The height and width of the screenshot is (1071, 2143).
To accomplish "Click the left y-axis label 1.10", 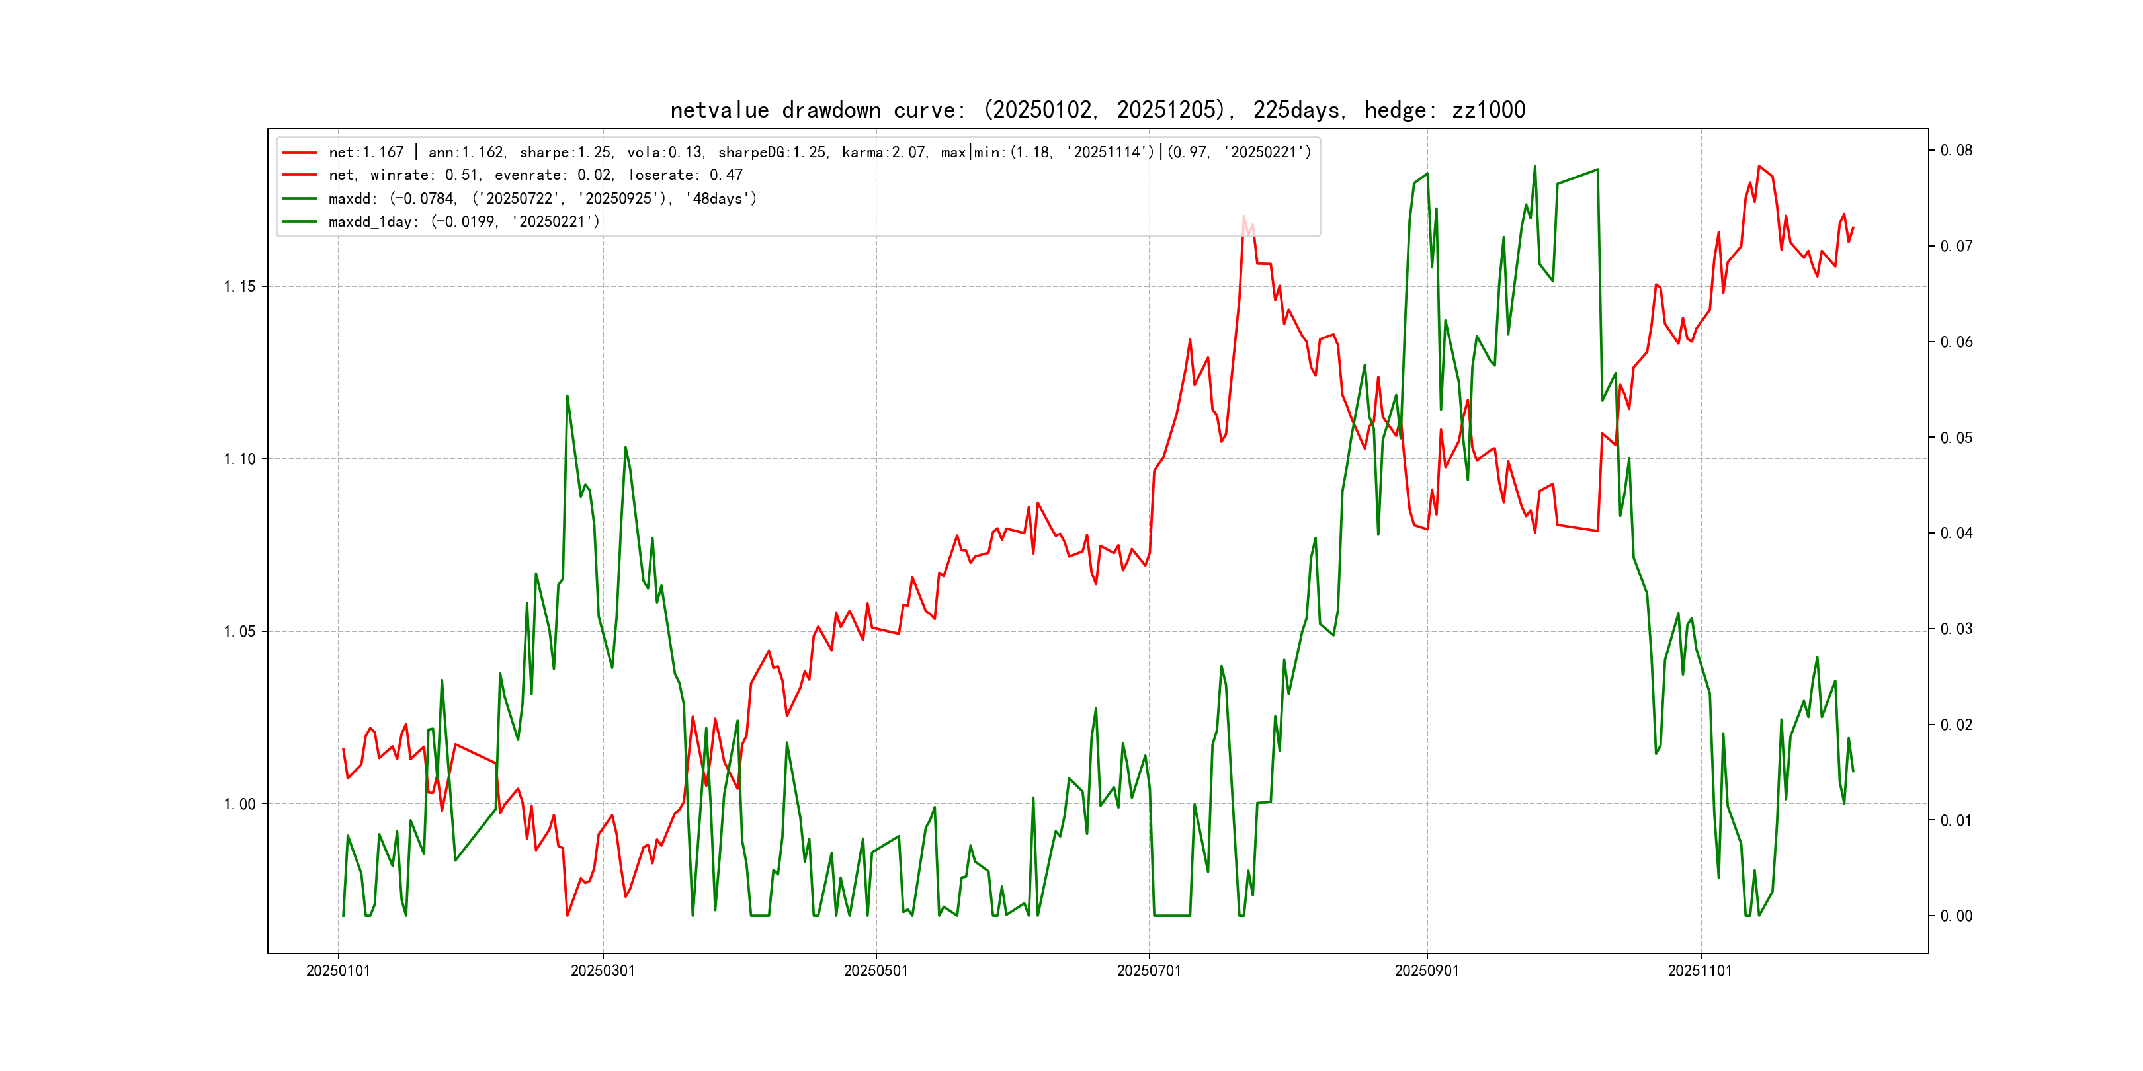I will [239, 459].
